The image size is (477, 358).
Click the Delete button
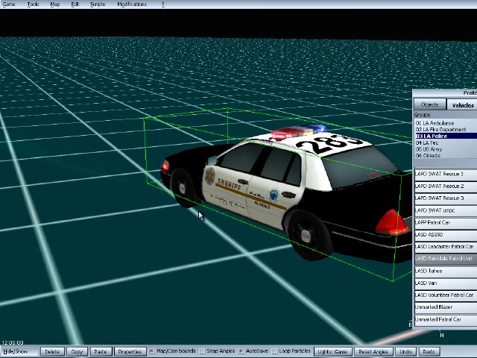52,351
